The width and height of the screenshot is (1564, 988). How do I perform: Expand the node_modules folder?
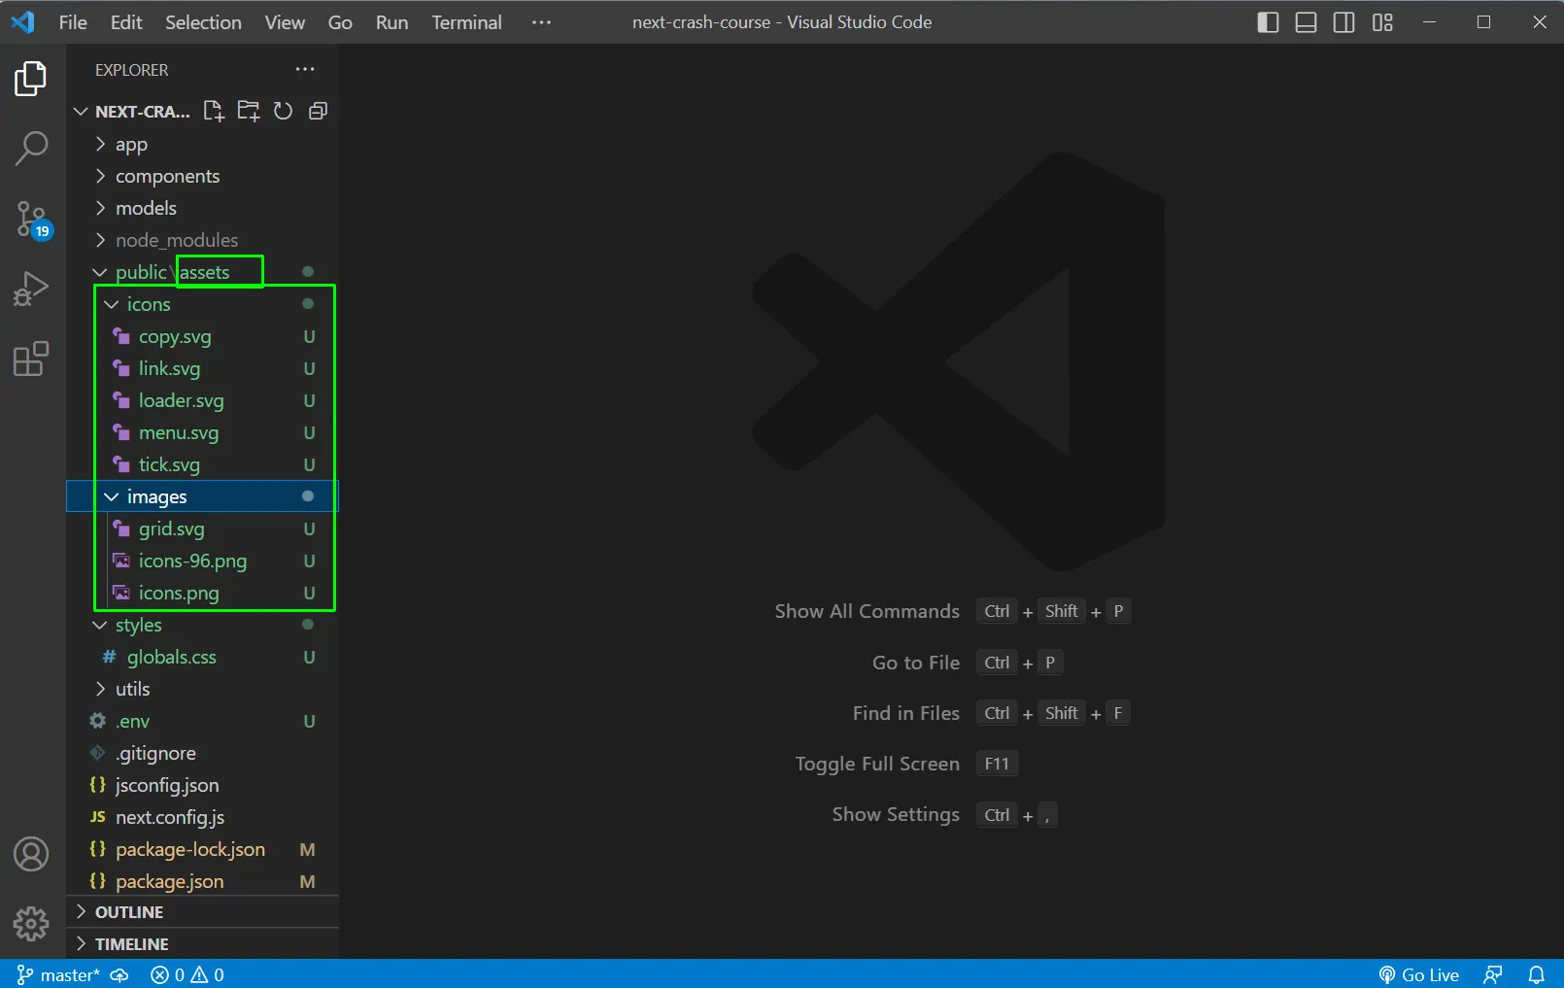tap(202, 240)
